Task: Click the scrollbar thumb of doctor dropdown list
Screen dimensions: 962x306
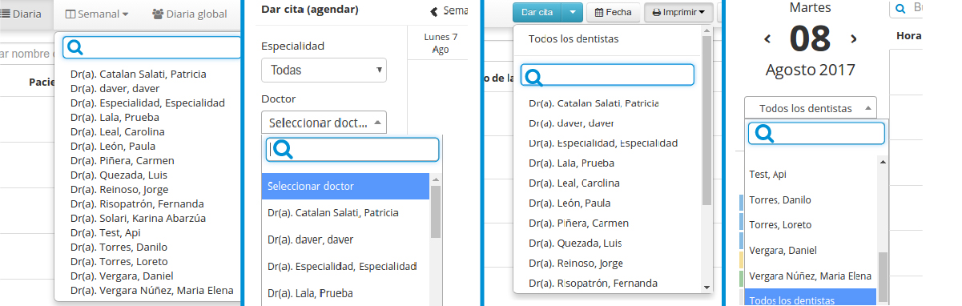Action: (x=436, y=212)
